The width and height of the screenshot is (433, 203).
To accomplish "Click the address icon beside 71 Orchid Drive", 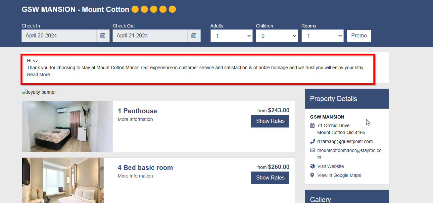I will pos(312,126).
